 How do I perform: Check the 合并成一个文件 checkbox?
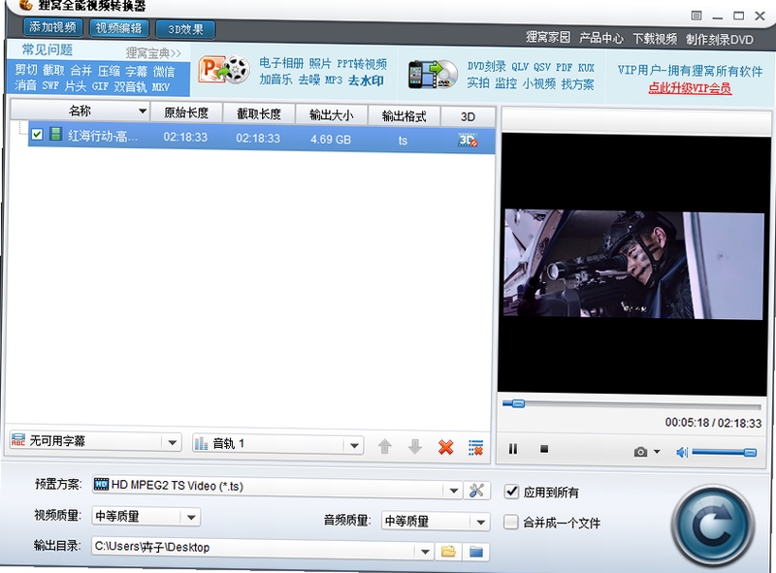tap(511, 522)
